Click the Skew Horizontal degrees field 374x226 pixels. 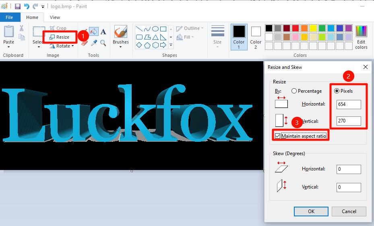click(349, 169)
